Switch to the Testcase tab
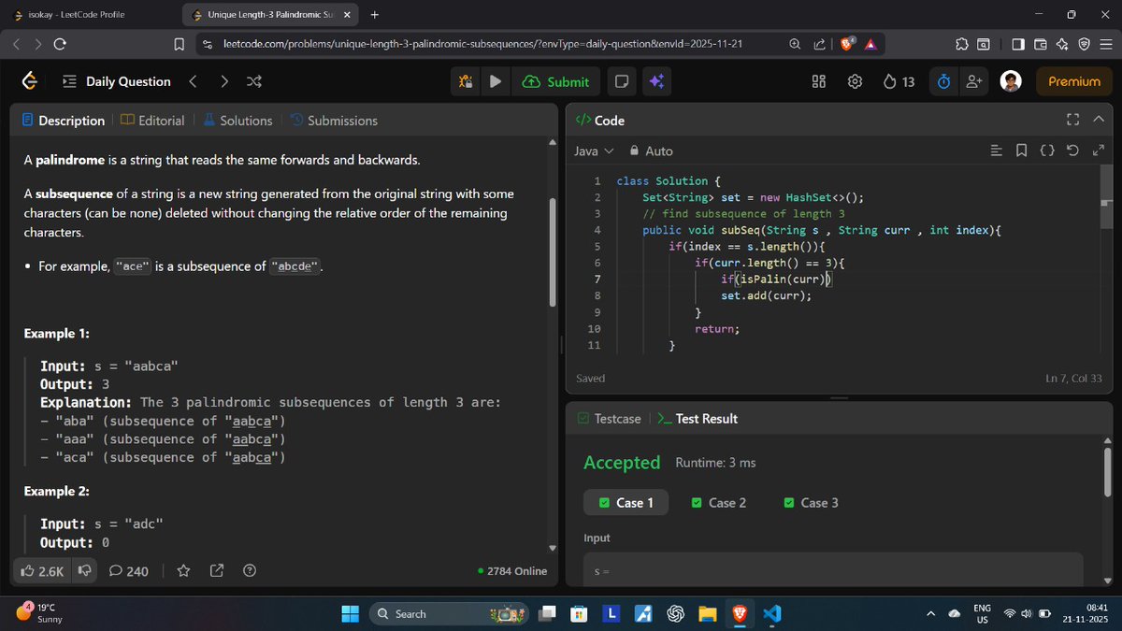 [x=609, y=419]
